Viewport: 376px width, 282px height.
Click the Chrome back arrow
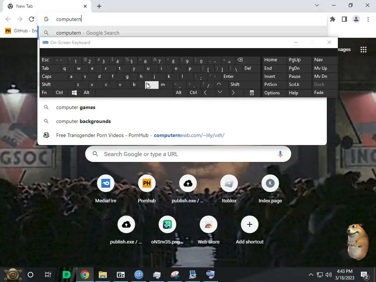(x=8, y=19)
